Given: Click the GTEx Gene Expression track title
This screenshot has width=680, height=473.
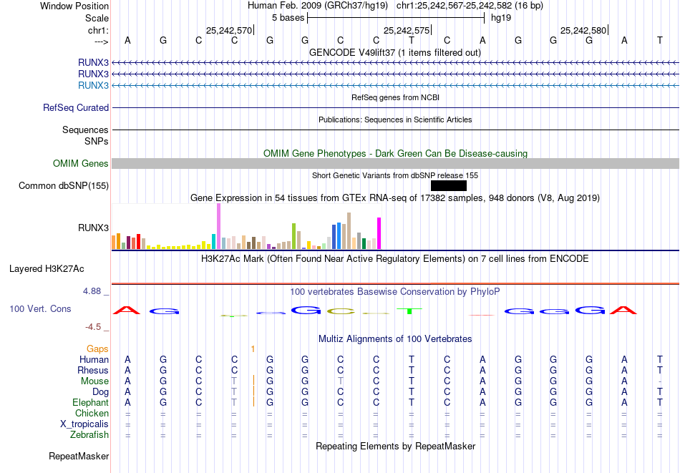Looking at the screenshot, I should pos(395,198).
